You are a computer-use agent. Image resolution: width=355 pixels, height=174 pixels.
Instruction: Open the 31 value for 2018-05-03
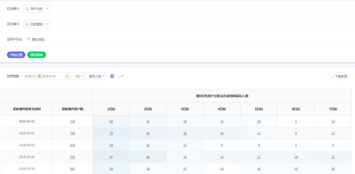tap(148, 145)
